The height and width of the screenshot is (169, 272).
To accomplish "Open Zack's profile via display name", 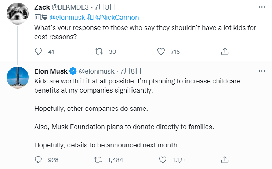I will pos(43,7).
